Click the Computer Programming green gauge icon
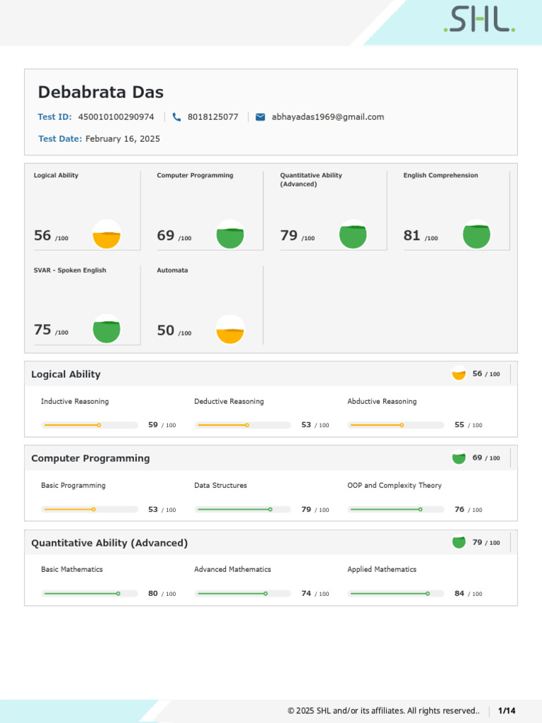 230,234
